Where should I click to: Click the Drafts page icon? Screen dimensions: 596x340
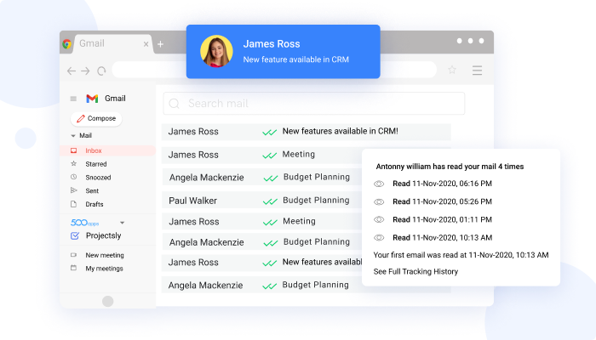click(74, 204)
